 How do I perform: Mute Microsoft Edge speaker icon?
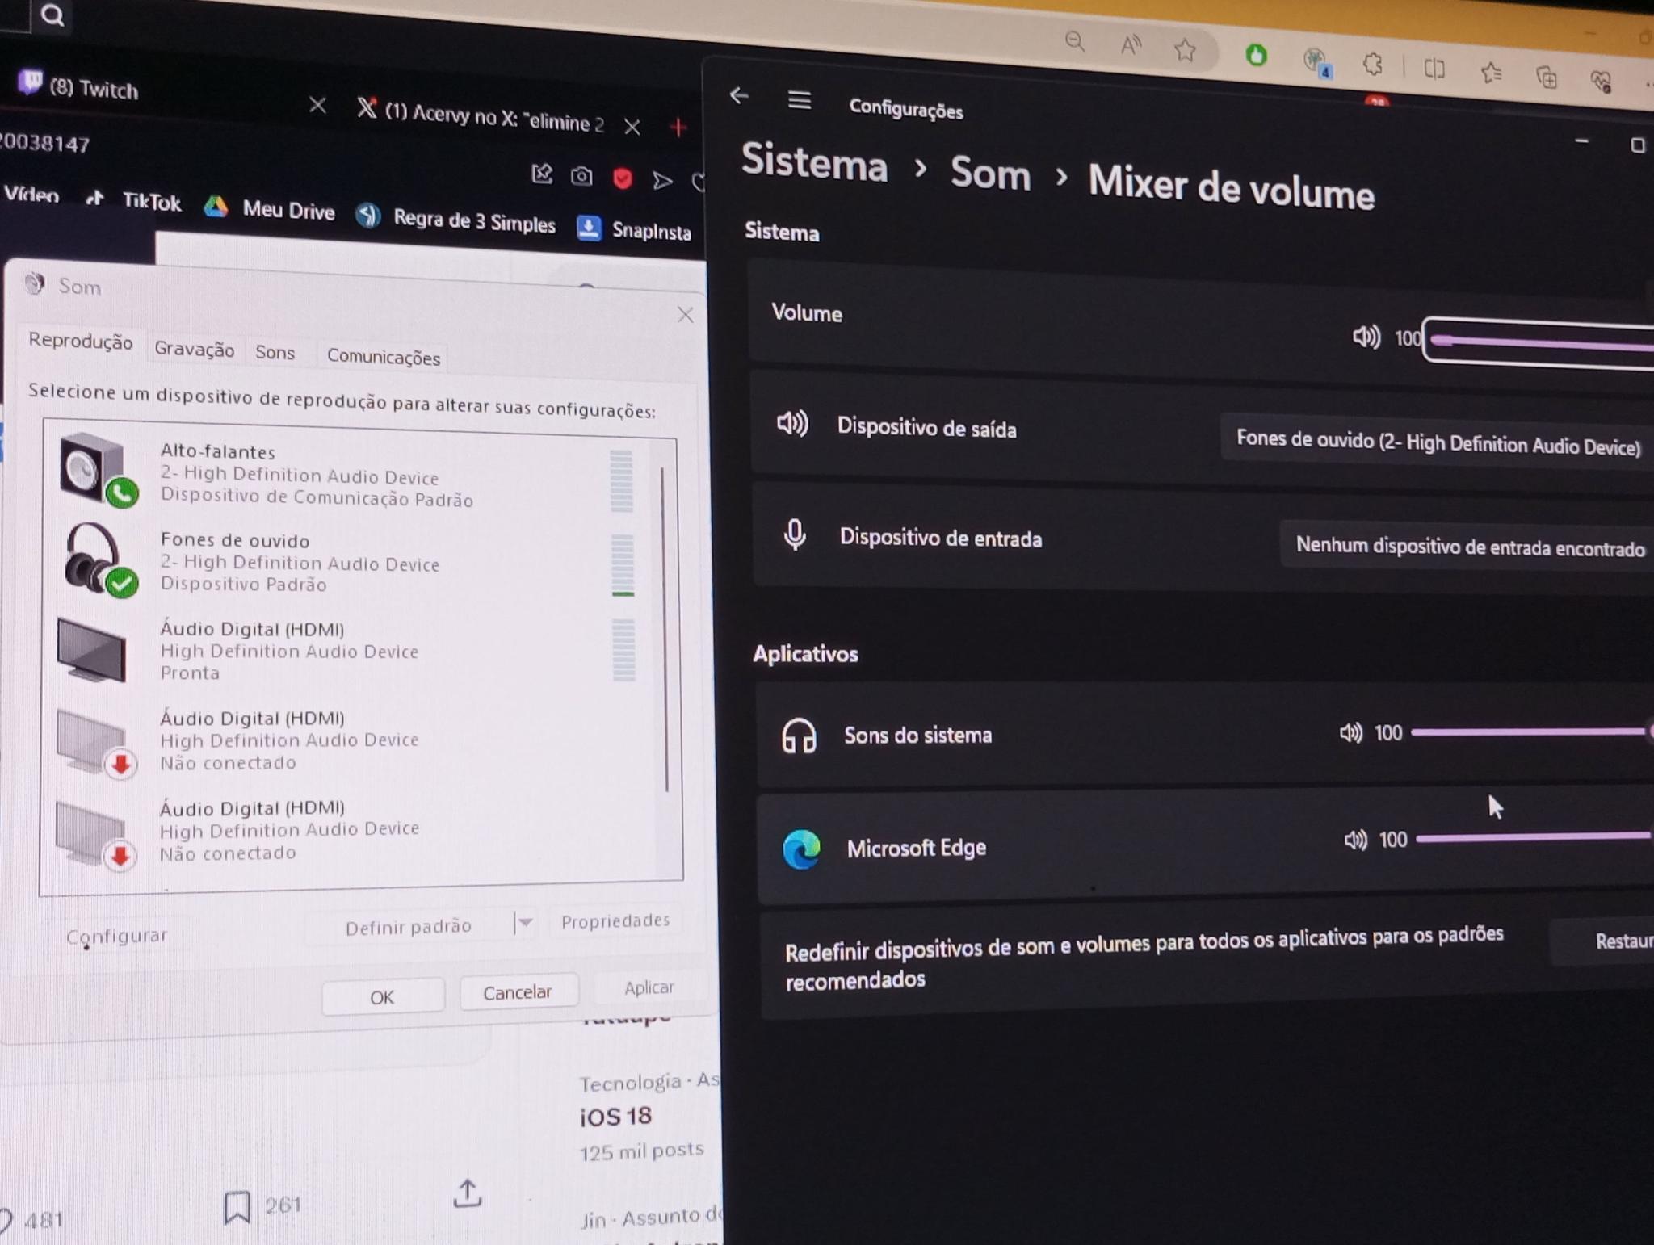(x=1355, y=840)
